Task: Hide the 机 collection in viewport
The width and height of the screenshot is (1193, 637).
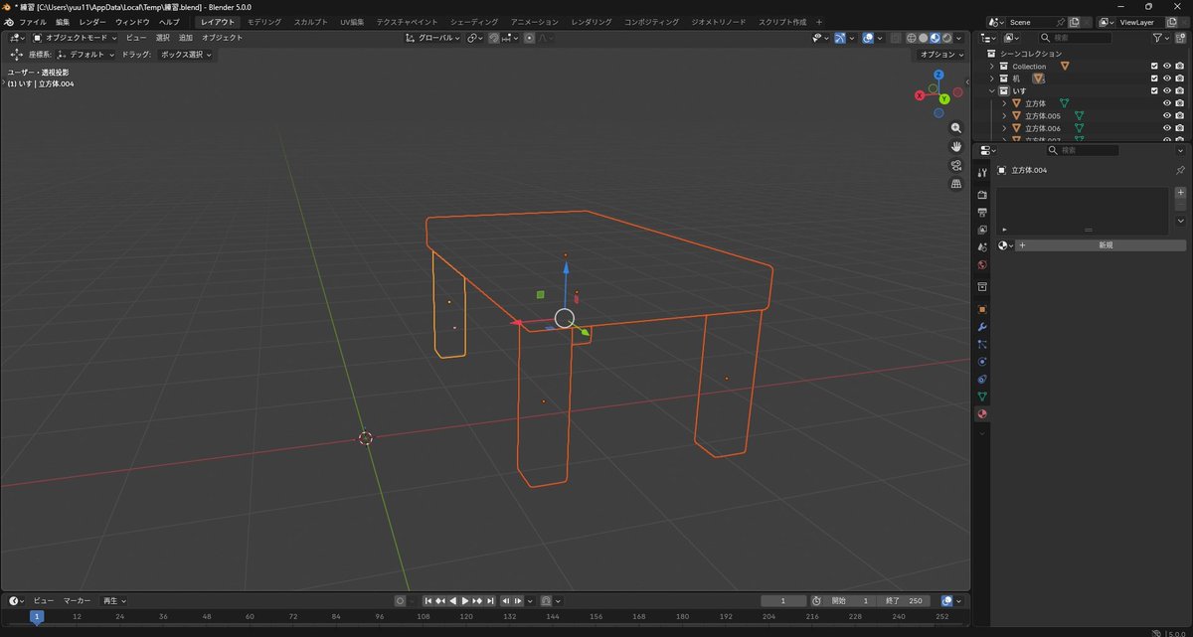Action: pos(1167,79)
